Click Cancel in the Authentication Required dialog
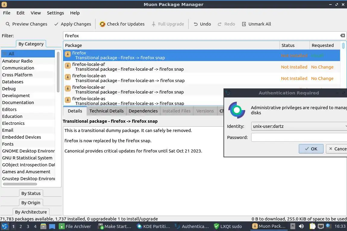The image size is (347, 231). pos(336,149)
